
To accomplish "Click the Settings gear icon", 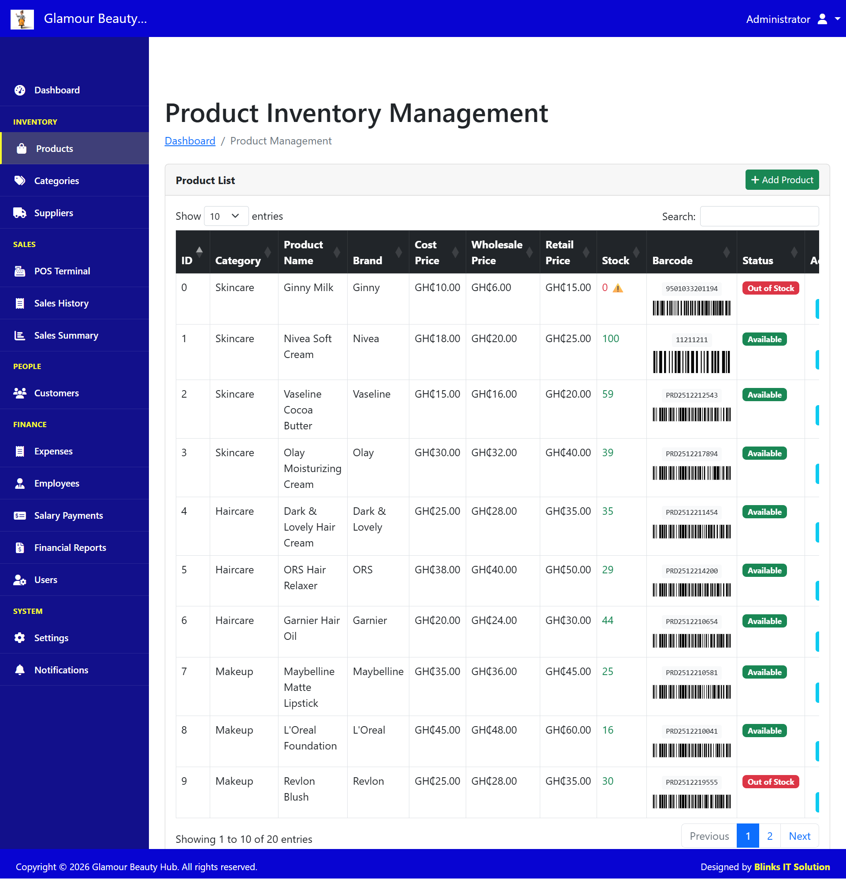I will point(20,638).
